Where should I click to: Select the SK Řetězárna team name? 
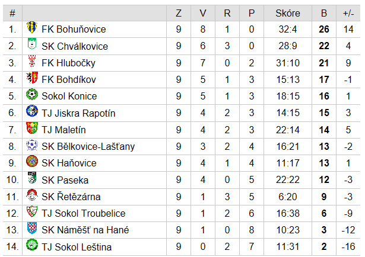71,197
